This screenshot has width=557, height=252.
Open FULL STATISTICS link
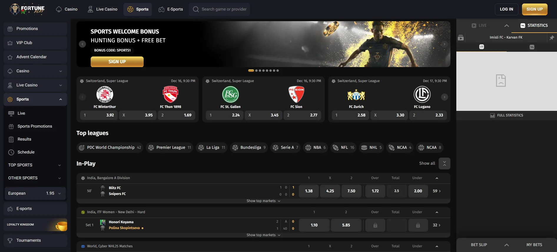pyautogui.click(x=507, y=116)
